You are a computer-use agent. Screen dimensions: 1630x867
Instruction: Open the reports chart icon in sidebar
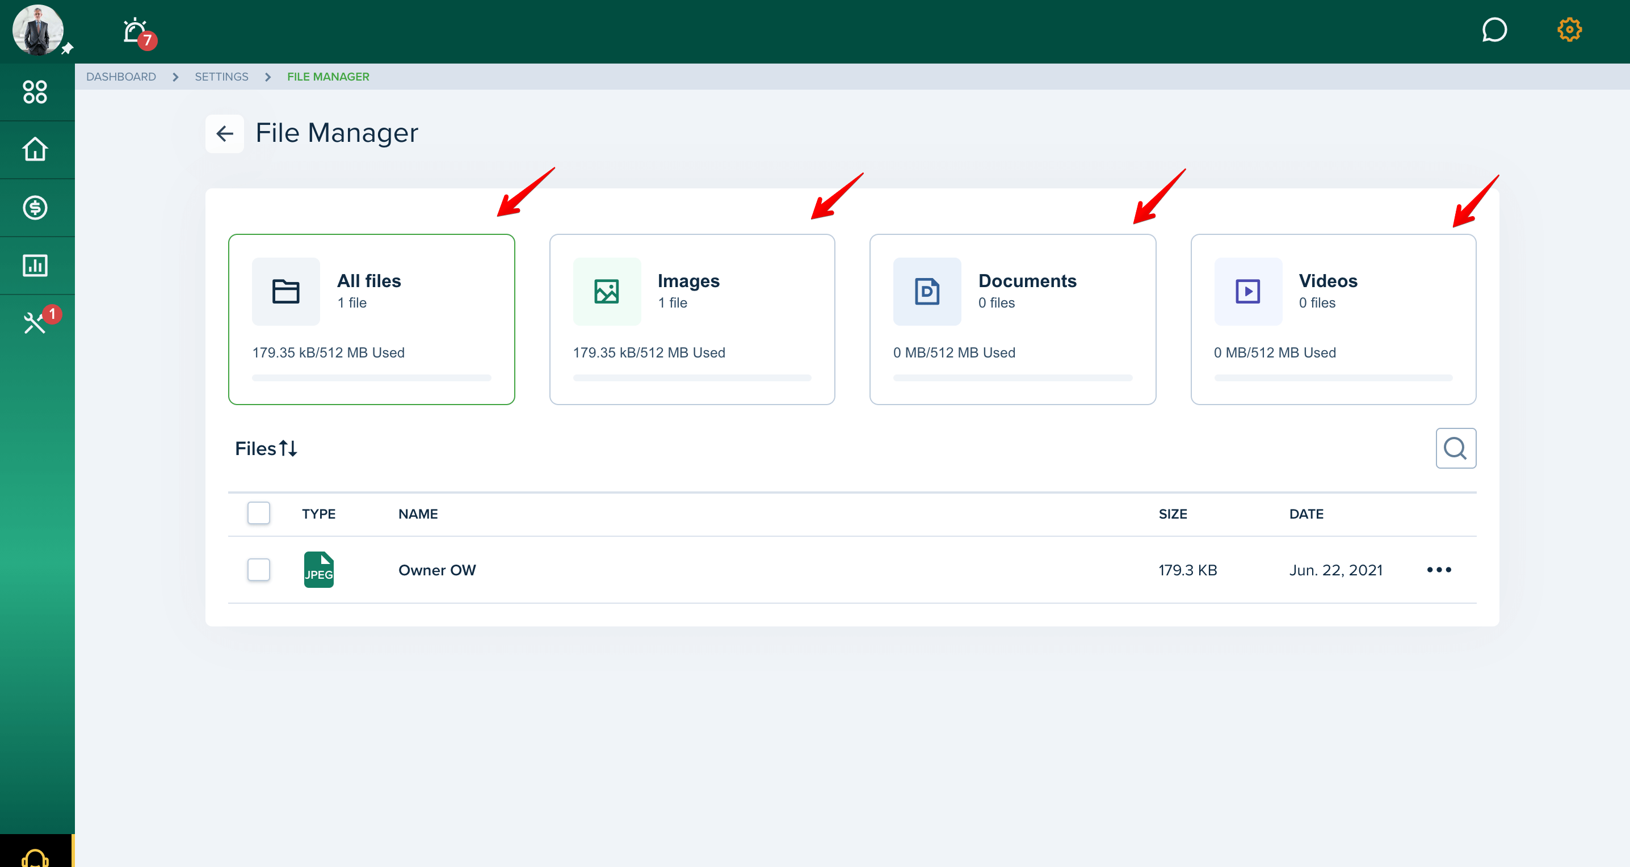[x=35, y=265]
